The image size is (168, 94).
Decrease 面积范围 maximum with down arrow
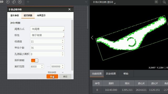63,68
